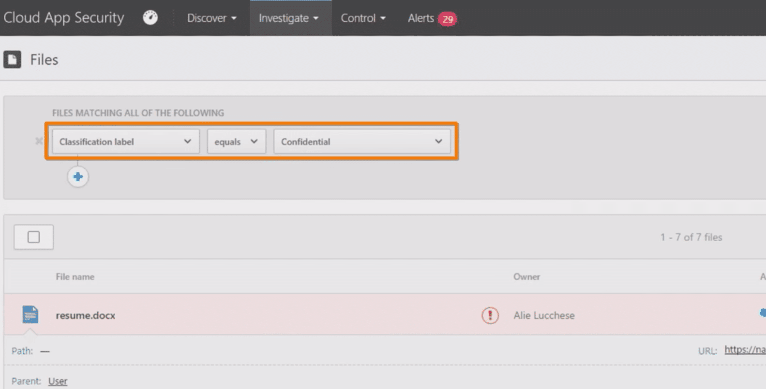Open the Alerts 29 notification badge

point(448,19)
